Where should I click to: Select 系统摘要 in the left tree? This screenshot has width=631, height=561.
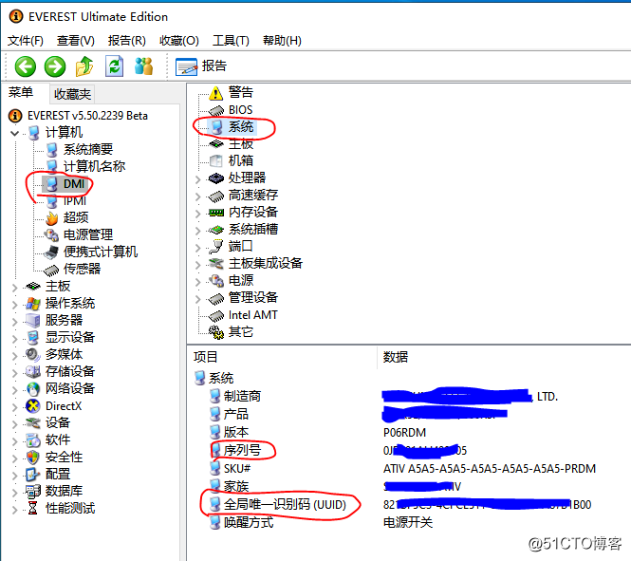(87, 149)
